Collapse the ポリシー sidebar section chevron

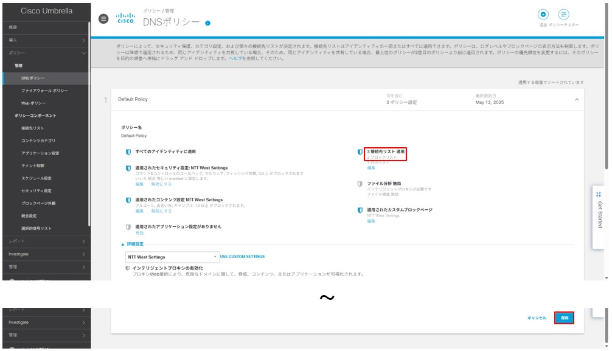[x=83, y=53]
